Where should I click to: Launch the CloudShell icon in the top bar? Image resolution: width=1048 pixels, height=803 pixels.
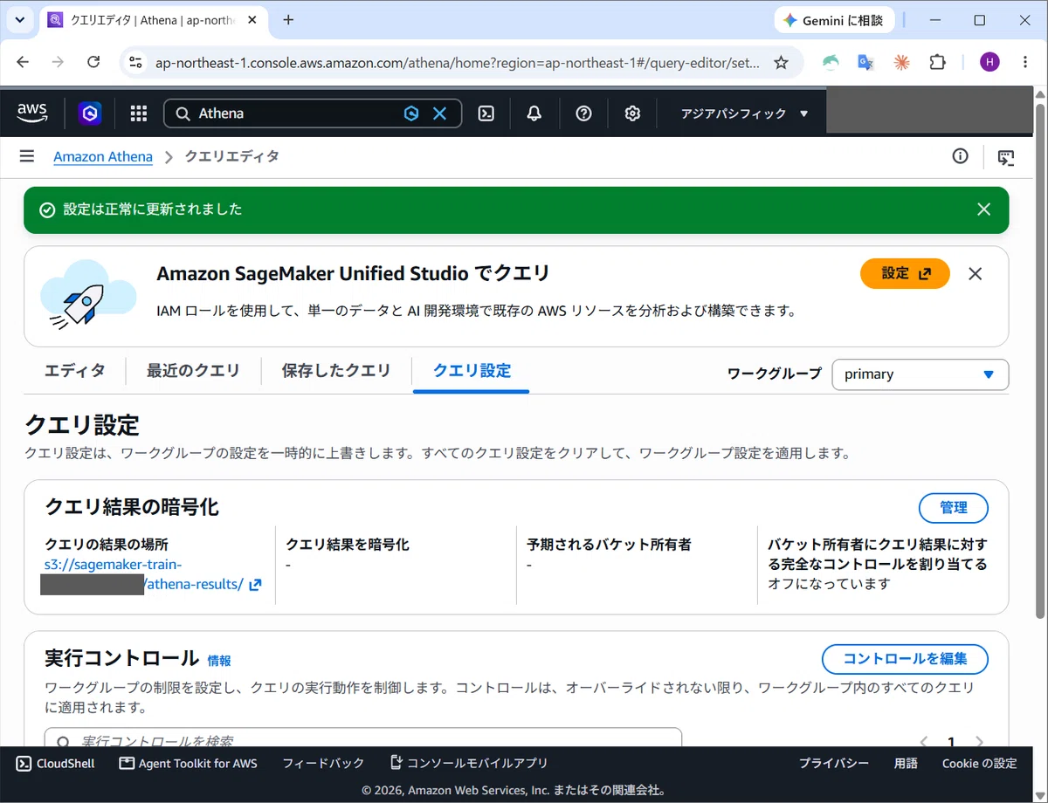[x=486, y=113]
